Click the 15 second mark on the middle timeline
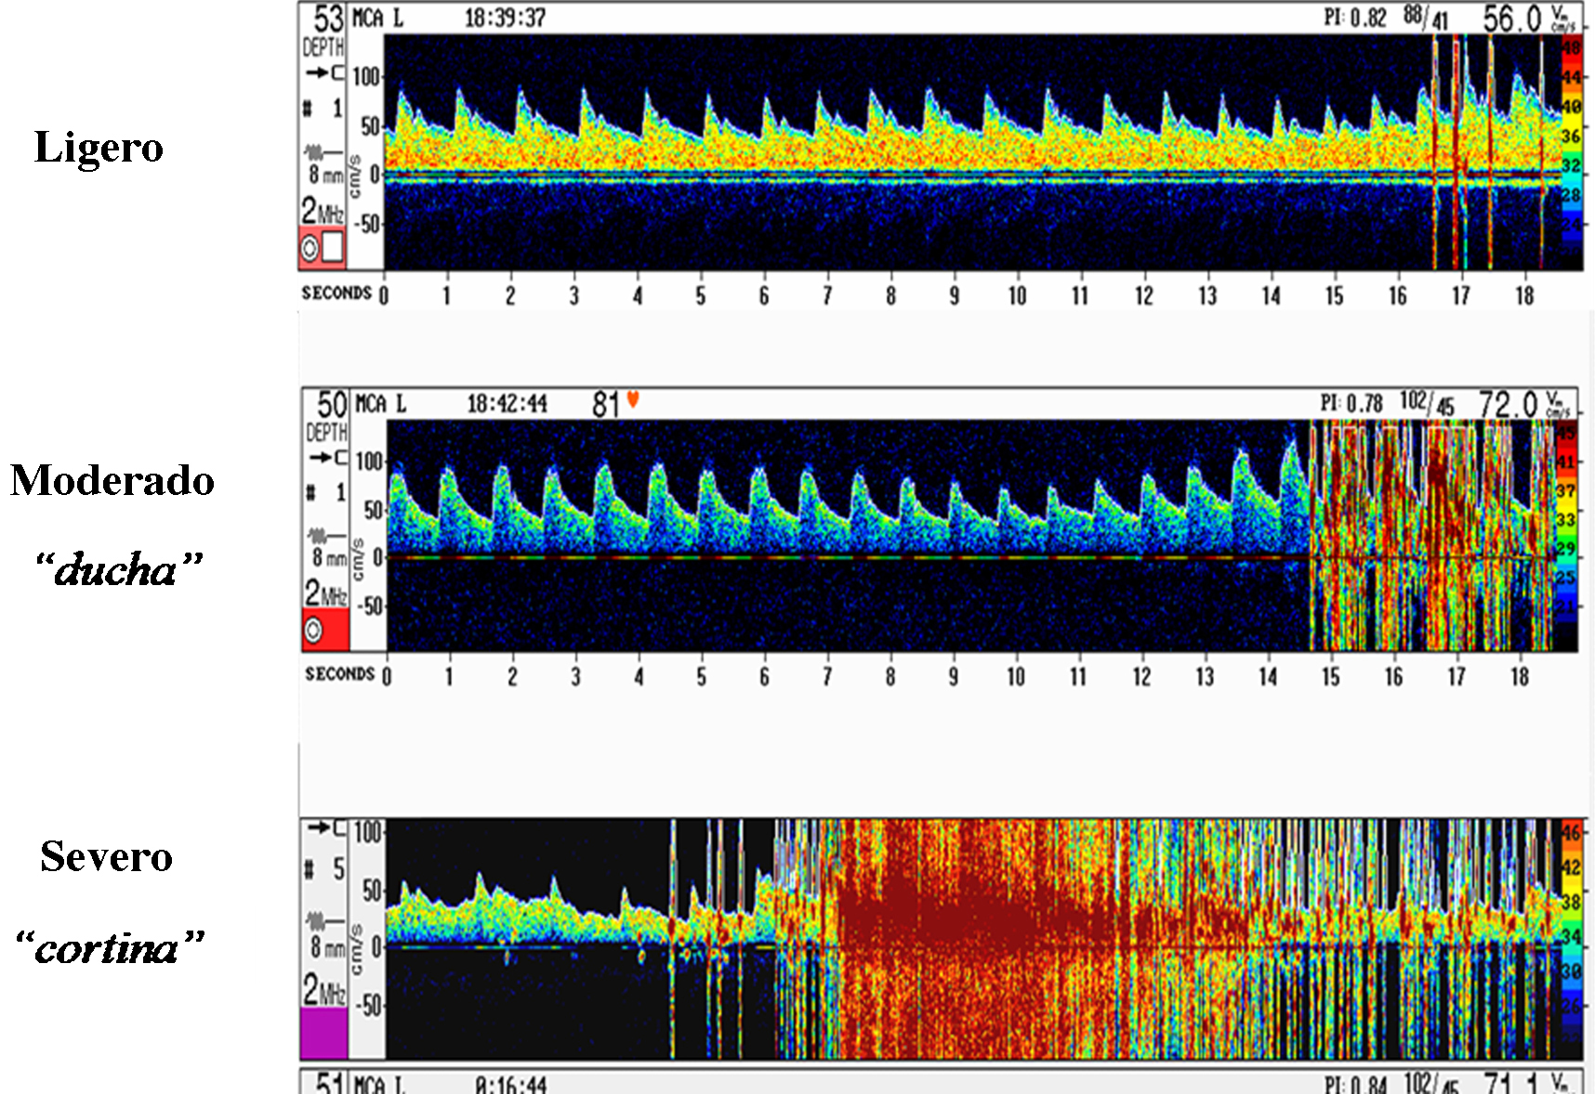 [1331, 677]
